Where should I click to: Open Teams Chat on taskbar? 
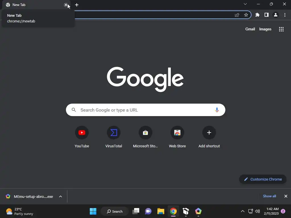click(148, 211)
